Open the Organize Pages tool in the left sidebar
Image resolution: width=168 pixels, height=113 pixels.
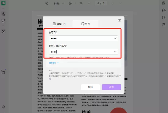3,32
